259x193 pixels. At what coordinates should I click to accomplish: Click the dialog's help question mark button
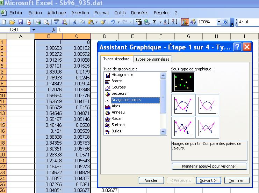237,47
